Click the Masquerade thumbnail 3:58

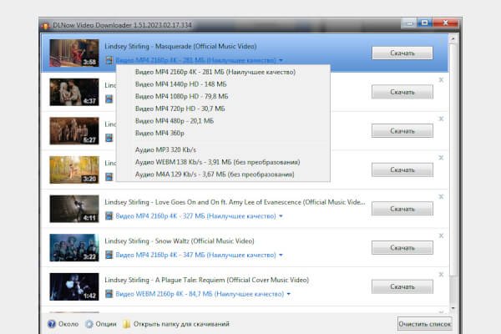point(74,53)
